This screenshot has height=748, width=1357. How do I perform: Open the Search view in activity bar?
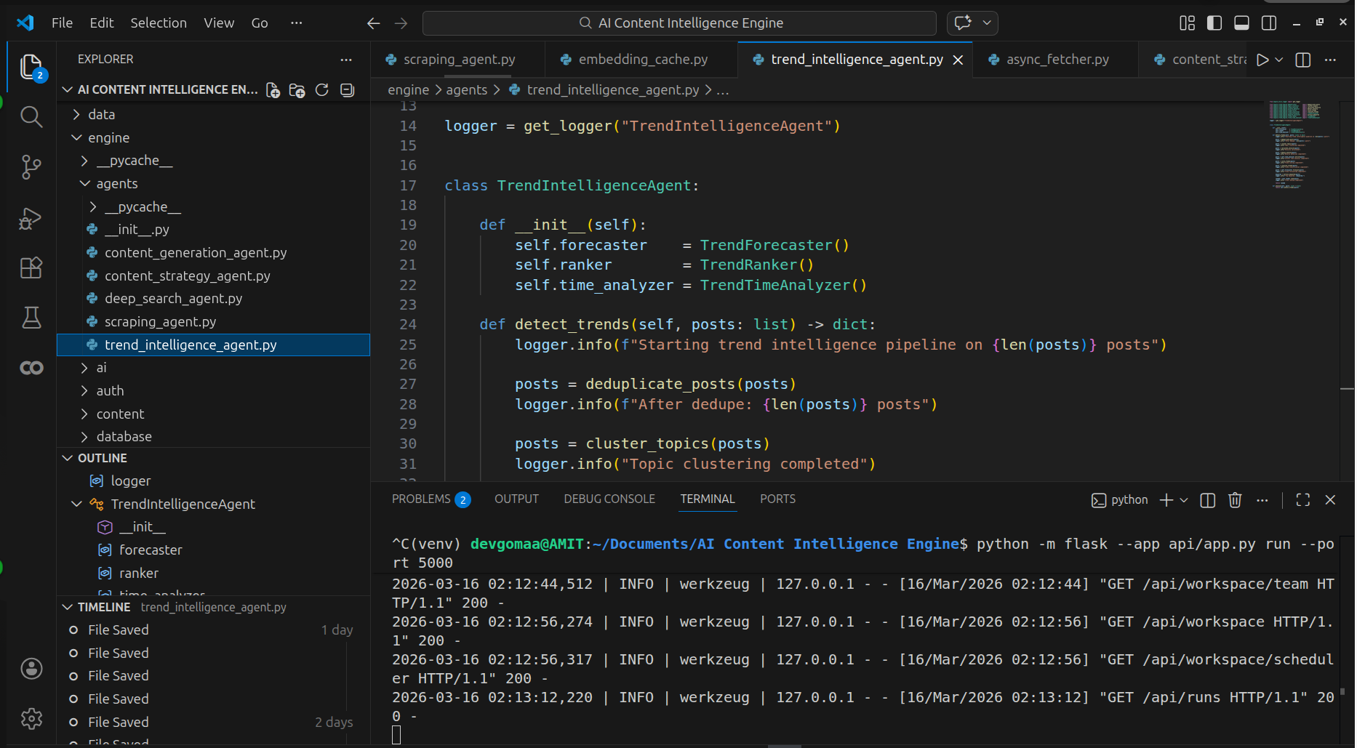pyautogui.click(x=31, y=117)
